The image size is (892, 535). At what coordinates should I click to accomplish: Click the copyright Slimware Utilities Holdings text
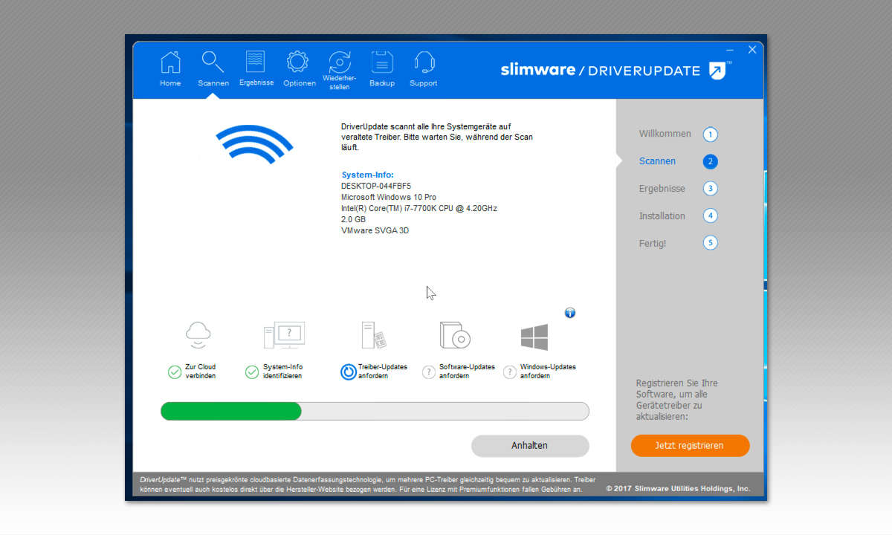(678, 489)
